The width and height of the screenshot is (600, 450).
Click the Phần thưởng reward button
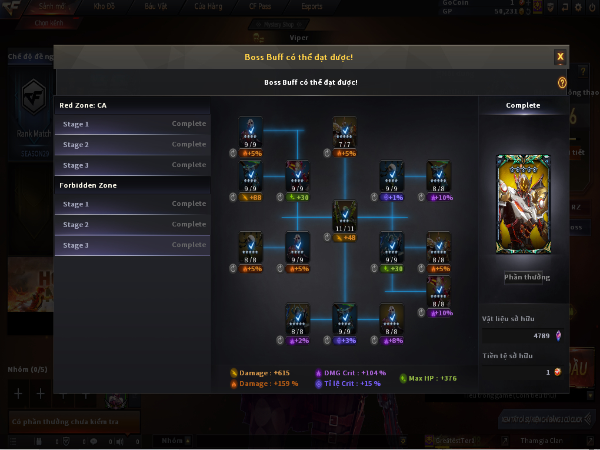(x=526, y=277)
